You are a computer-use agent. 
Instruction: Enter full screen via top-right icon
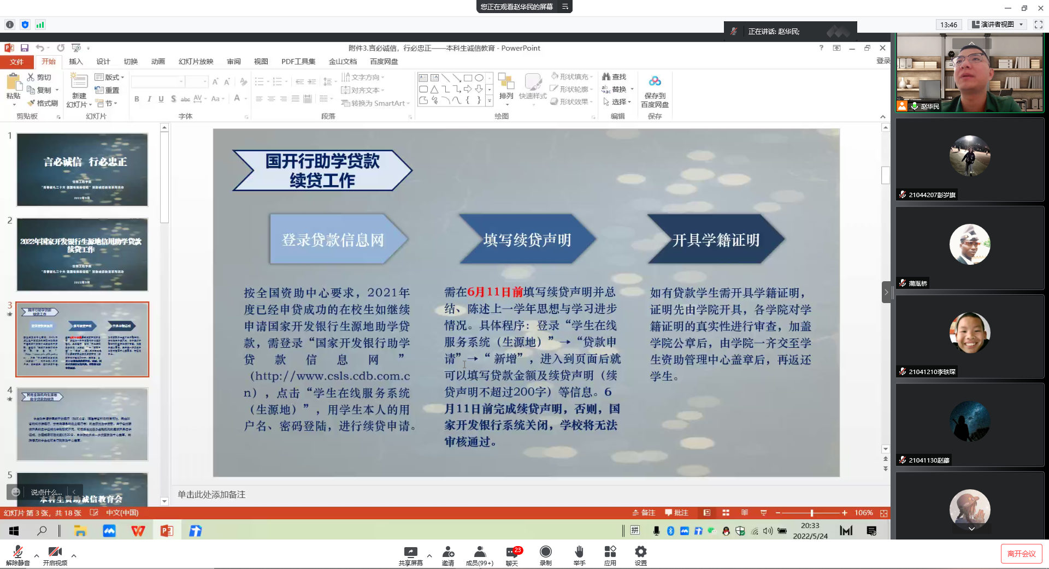pyautogui.click(x=1039, y=25)
